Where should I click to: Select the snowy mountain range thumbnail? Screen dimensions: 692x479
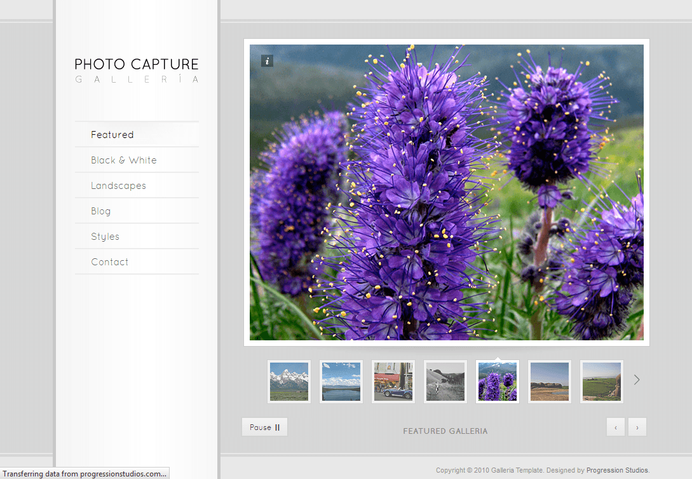pos(289,382)
